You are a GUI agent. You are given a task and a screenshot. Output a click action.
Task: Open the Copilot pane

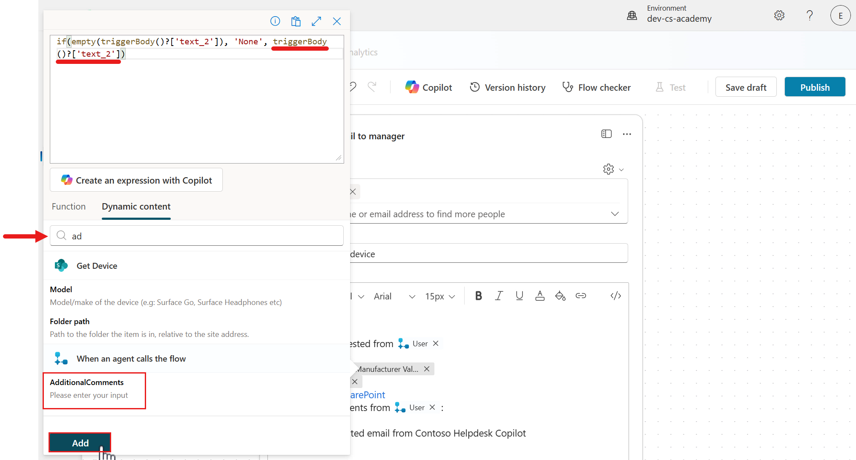click(x=428, y=87)
